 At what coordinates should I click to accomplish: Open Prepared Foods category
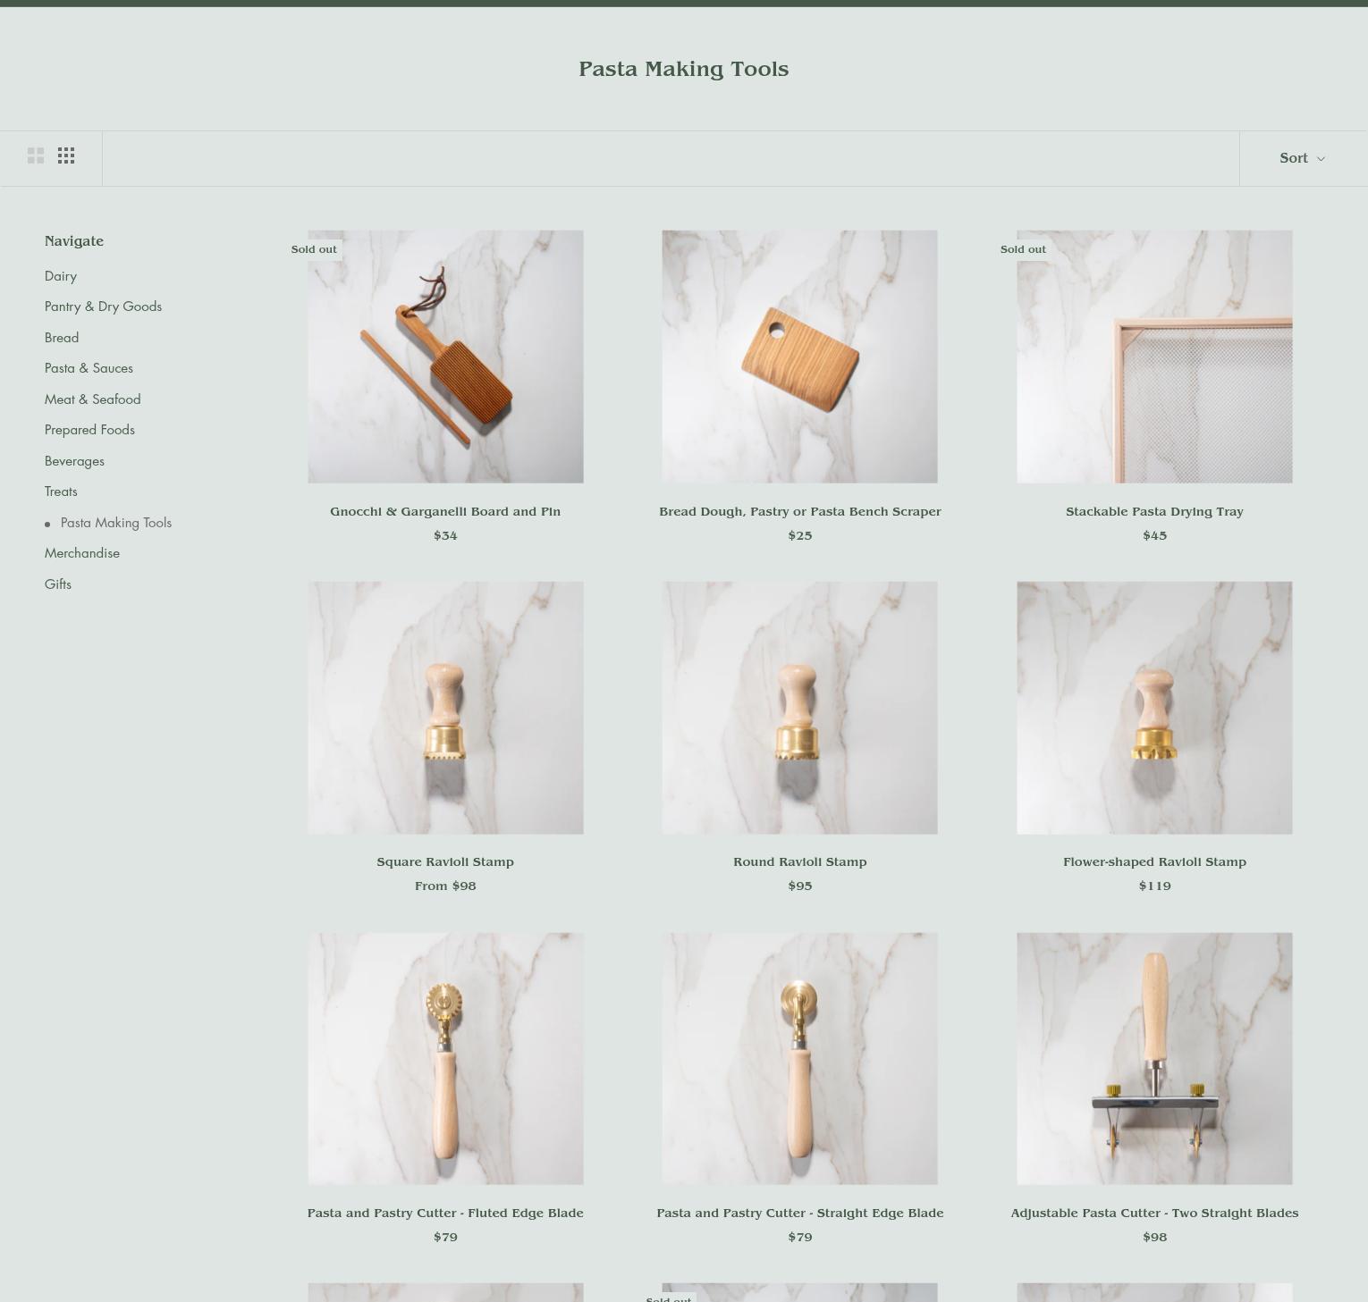tap(89, 430)
